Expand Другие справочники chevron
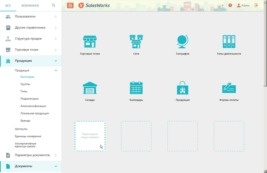 56,28
